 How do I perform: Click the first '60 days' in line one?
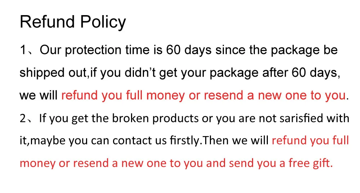point(189,50)
